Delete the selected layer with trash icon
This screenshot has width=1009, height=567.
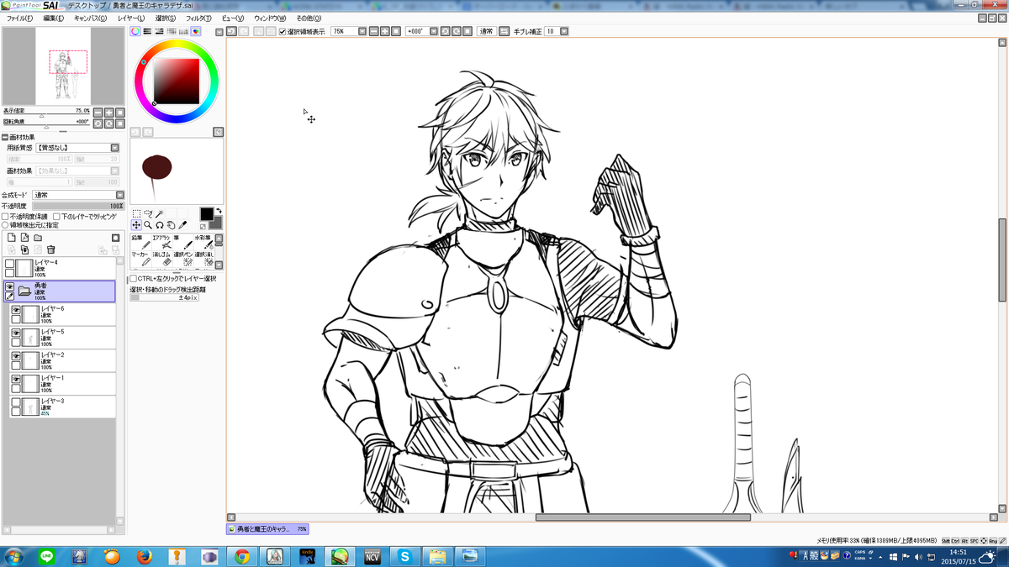tap(51, 249)
